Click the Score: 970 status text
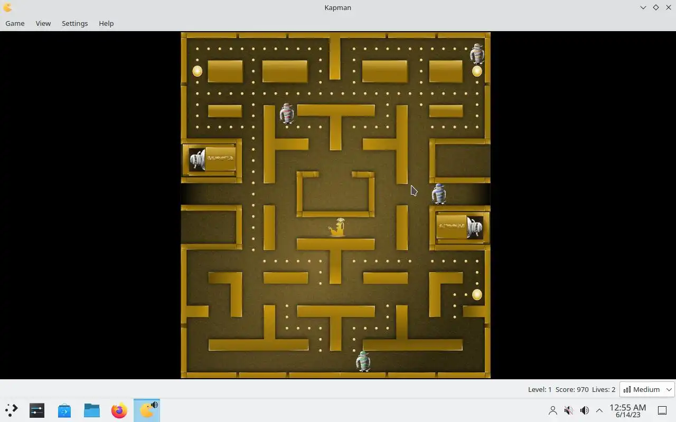 [x=572, y=389]
